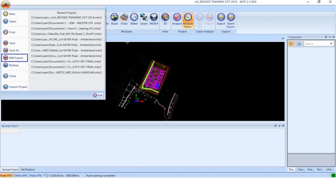The height and width of the screenshot is (178, 336).
Task: Open Properties panel options dropdown arrow
Action: tap(330, 37)
